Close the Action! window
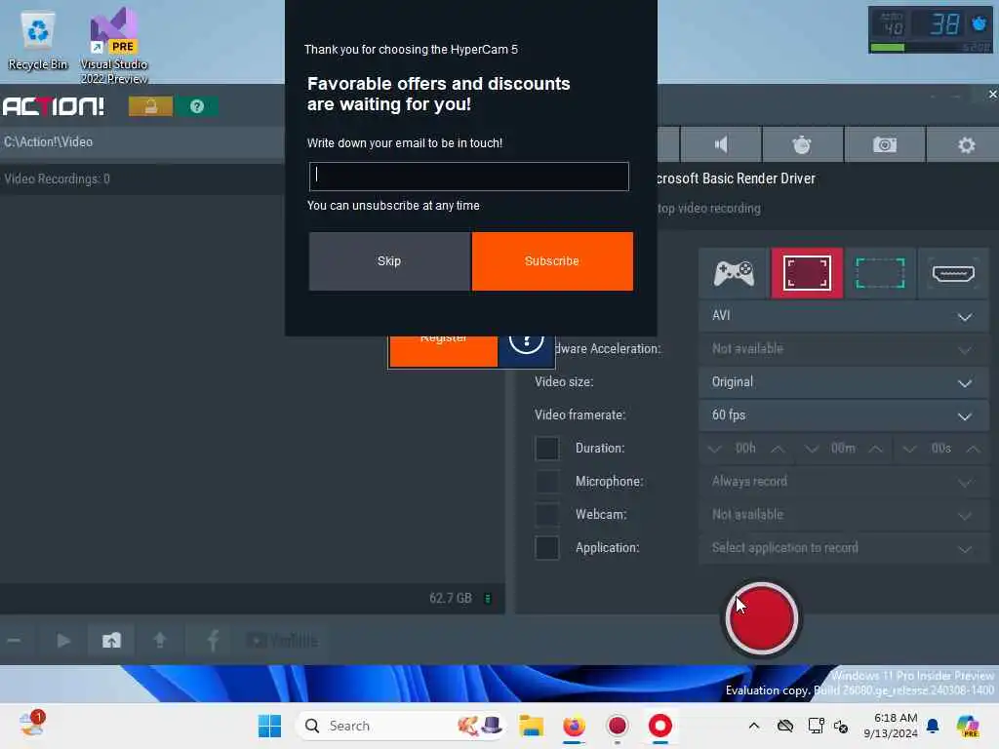 point(992,95)
